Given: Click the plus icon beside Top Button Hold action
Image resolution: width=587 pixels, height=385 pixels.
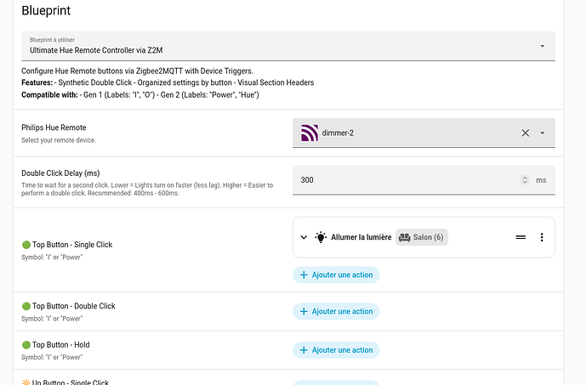Looking at the screenshot, I should 304,350.
